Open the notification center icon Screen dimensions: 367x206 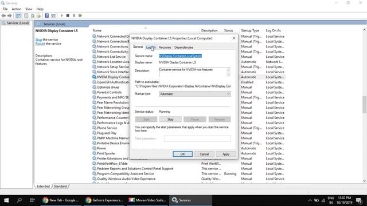359,200
